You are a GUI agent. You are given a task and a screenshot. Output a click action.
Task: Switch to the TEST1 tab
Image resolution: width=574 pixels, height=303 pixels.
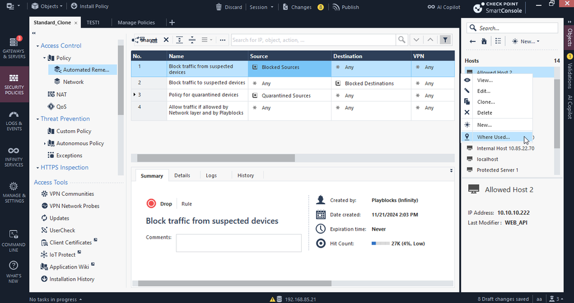(93, 22)
